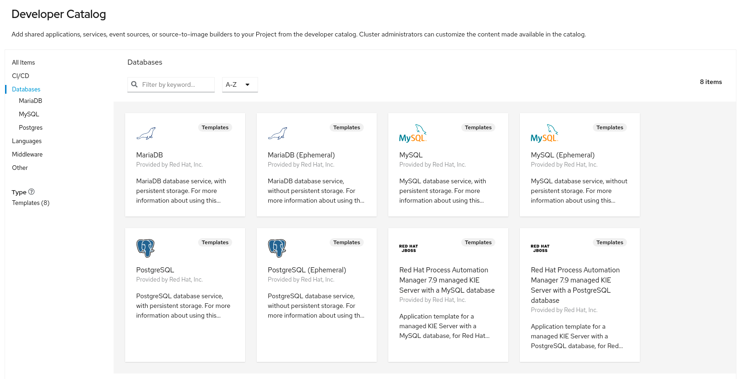Select the CI/CD category
The image size is (741, 379).
tap(21, 76)
